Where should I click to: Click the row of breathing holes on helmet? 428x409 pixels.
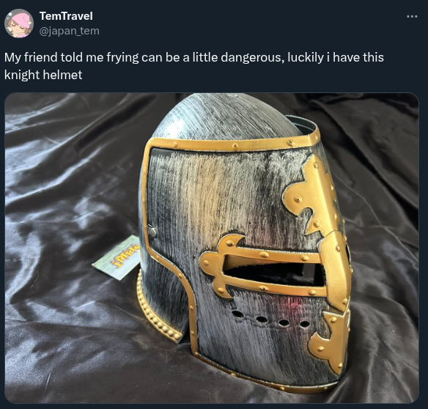coord(270,320)
